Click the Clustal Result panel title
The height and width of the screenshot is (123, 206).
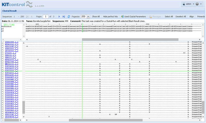point(10,11)
